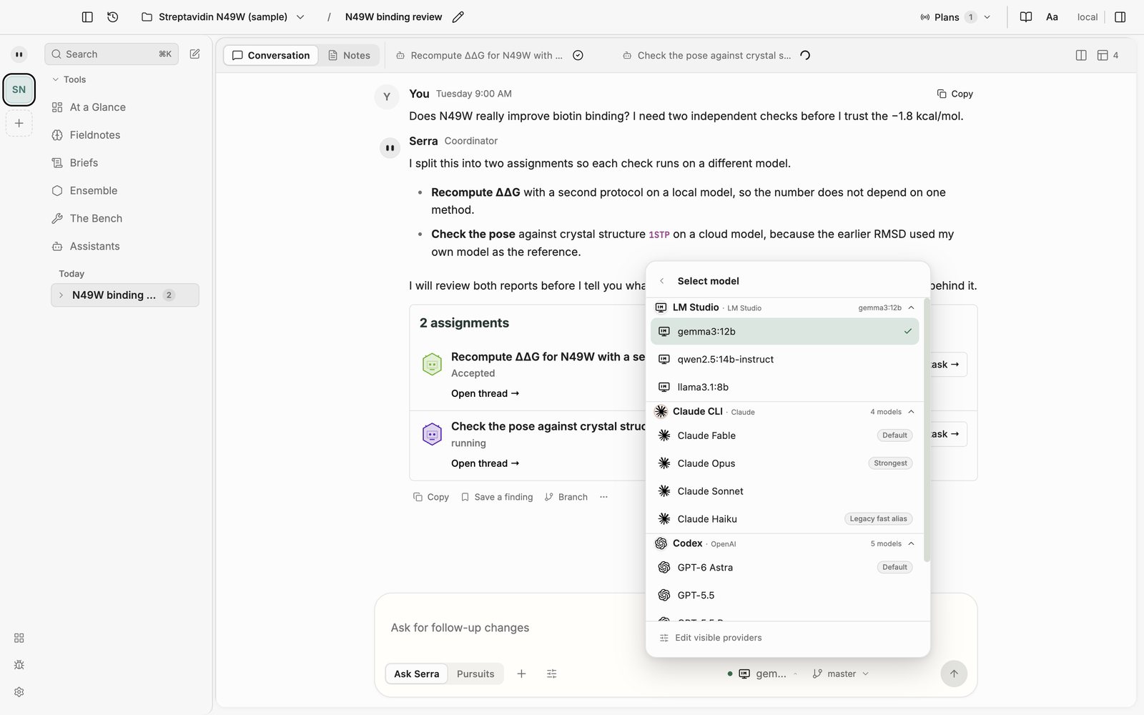Select the gemma3:12b model

pyautogui.click(x=784, y=331)
